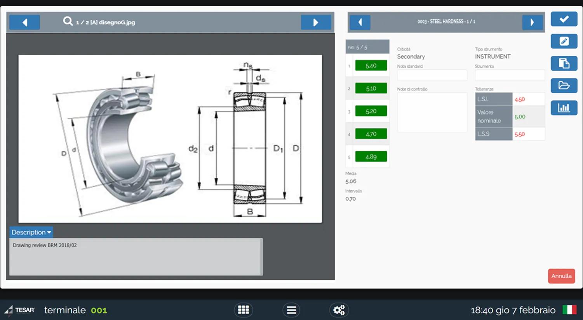Go to next drawing image
Image resolution: width=583 pixels, height=320 pixels.
[x=316, y=22]
